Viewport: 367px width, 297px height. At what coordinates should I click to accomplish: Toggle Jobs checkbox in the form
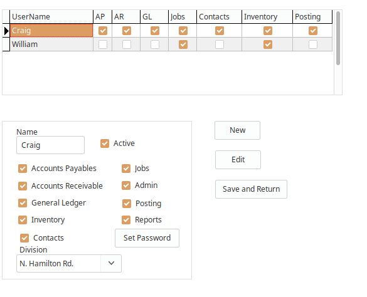click(x=126, y=169)
